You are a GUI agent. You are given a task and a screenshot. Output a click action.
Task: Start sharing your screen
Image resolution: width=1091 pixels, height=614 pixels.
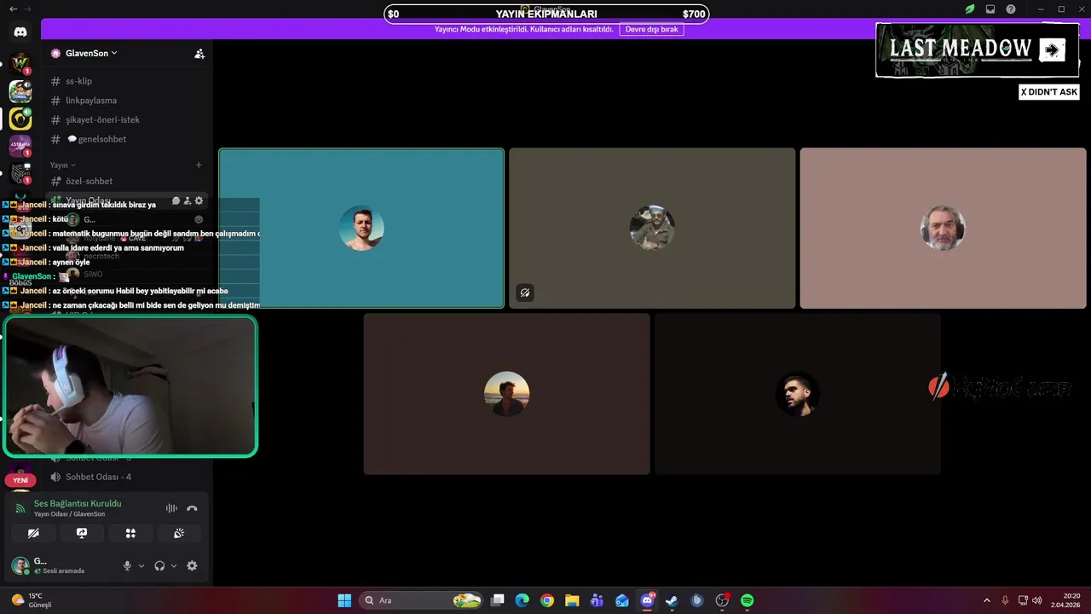click(82, 533)
